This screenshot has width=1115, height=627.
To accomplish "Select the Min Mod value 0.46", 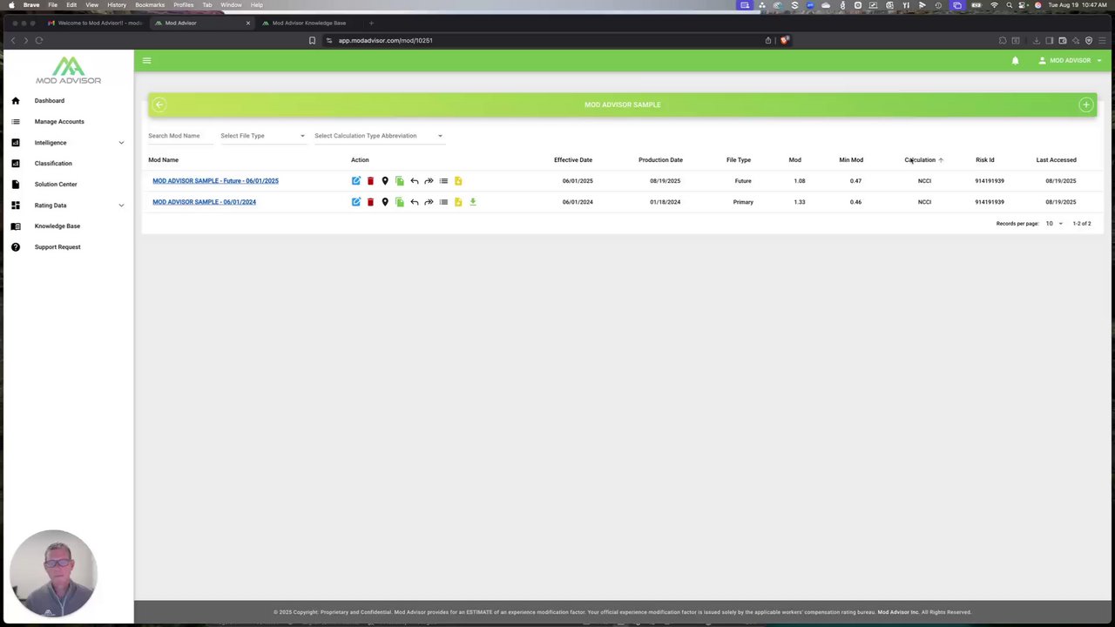I will pyautogui.click(x=855, y=202).
